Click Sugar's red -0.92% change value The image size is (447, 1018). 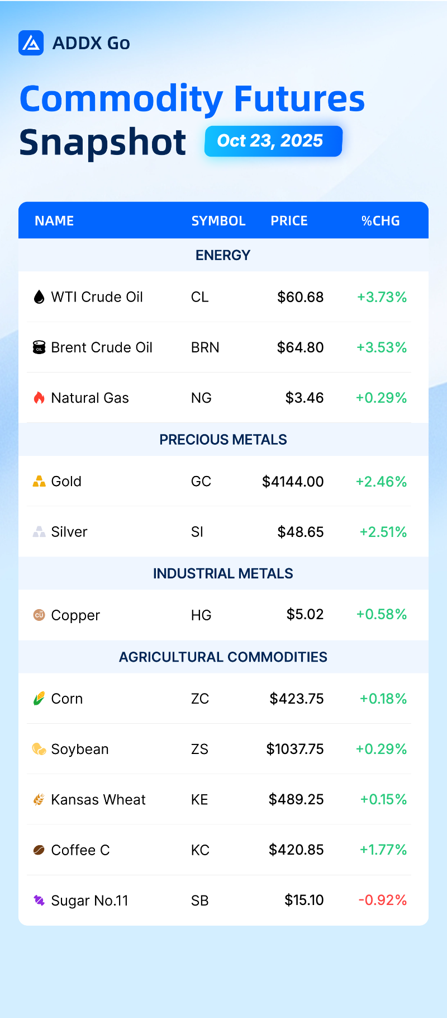point(383,900)
